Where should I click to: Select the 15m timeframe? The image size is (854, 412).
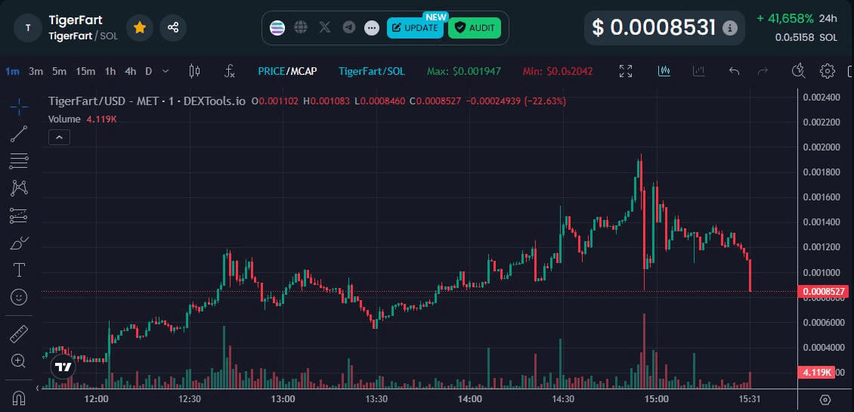pyautogui.click(x=85, y=71)
